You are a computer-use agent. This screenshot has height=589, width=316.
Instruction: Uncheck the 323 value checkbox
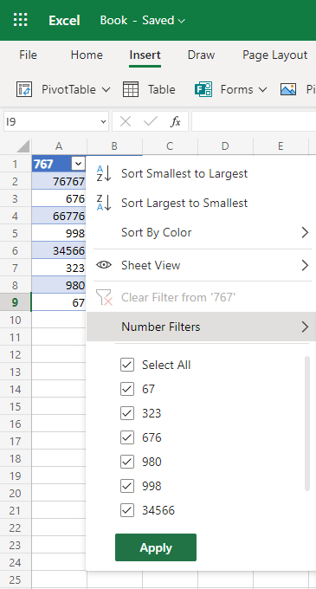click(x=127, y=413)
